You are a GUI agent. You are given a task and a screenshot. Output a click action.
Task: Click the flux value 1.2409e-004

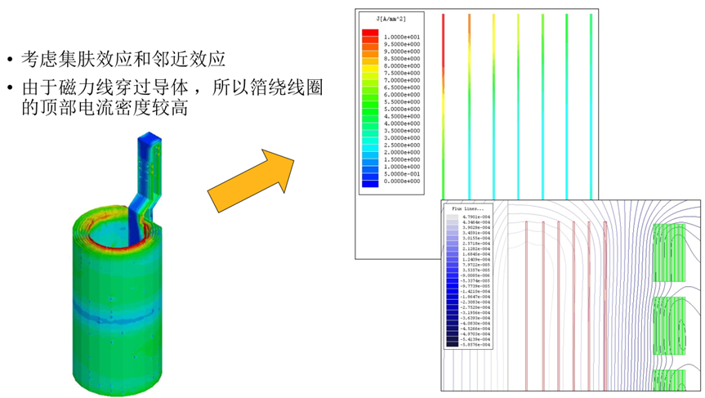(476, 260)
